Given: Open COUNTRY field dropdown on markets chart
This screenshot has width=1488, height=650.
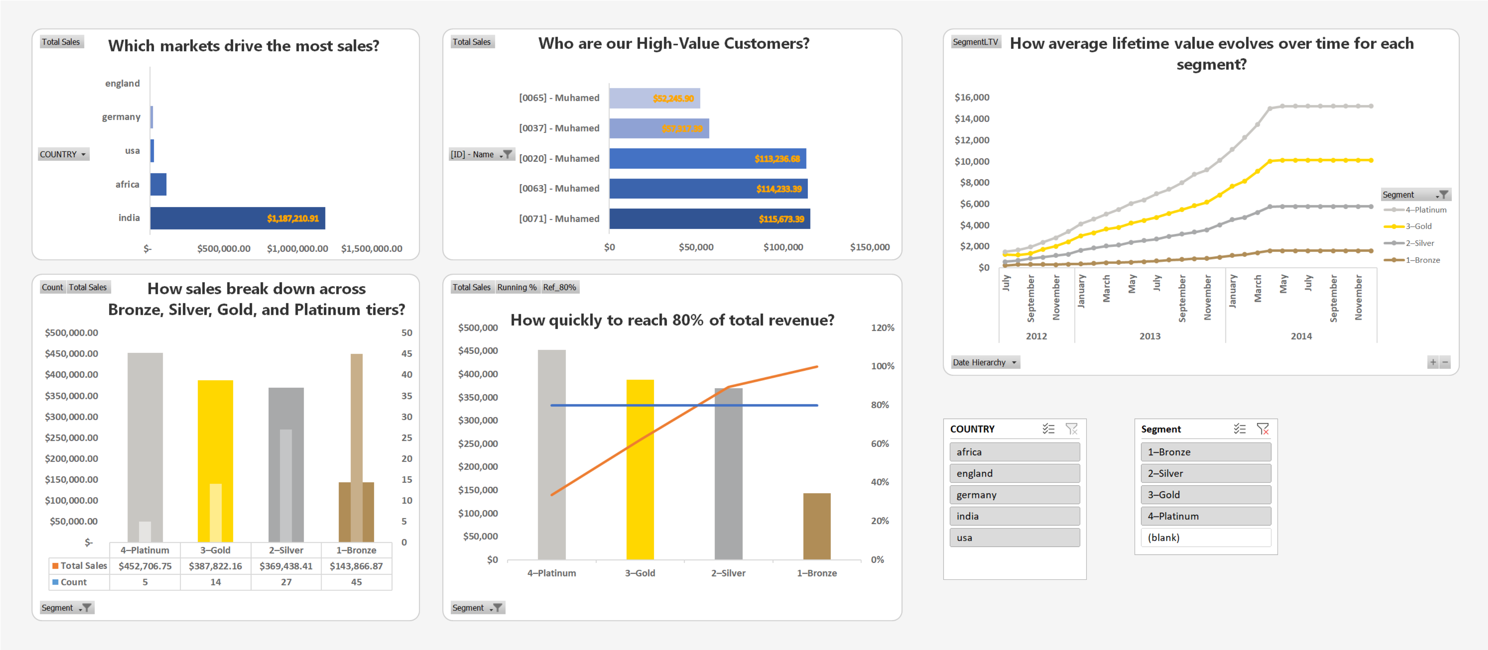Looking at the screenshot, I should pos(64,154).
